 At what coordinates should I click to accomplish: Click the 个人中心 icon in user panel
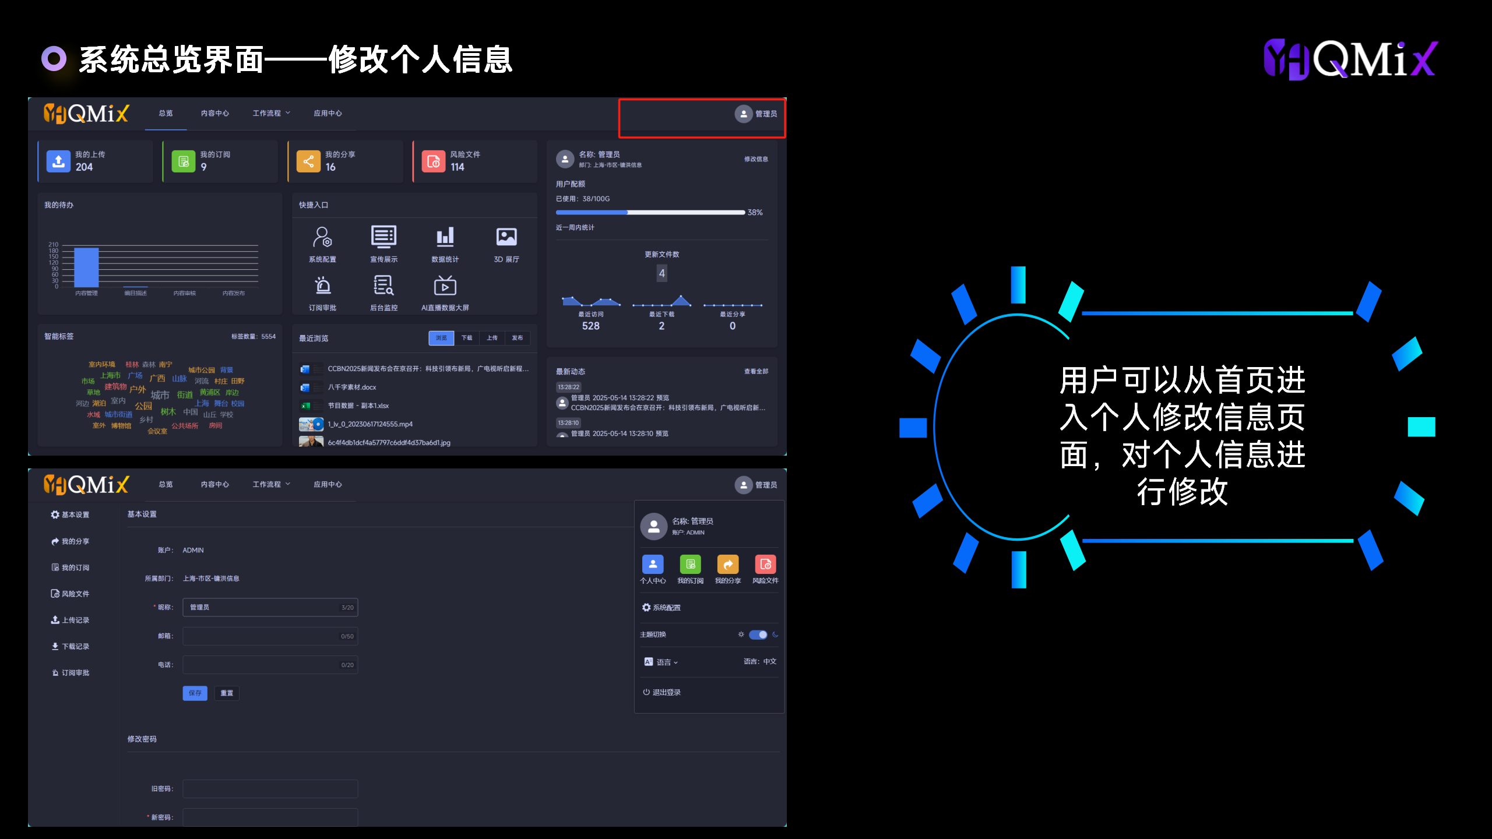tap(652, 565)
